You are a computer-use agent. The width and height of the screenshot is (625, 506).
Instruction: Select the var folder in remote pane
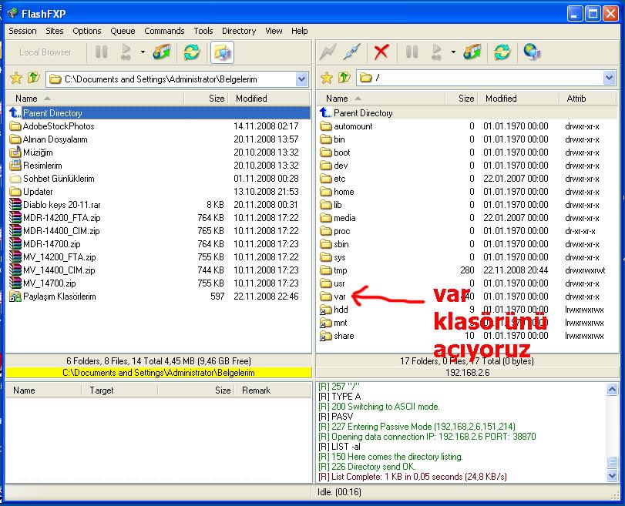(339, 297)
